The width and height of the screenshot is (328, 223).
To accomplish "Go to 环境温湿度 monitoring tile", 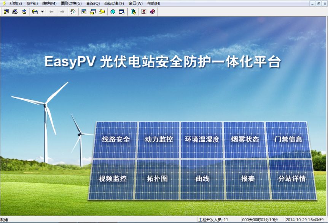I will point(202,140).
